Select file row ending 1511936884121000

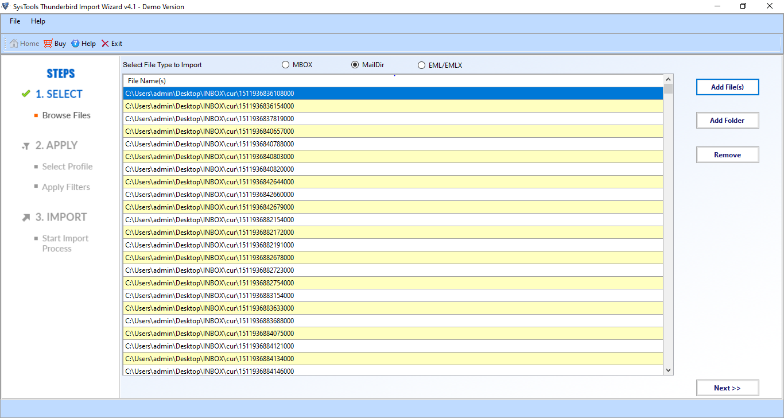(x=393, y=346)
